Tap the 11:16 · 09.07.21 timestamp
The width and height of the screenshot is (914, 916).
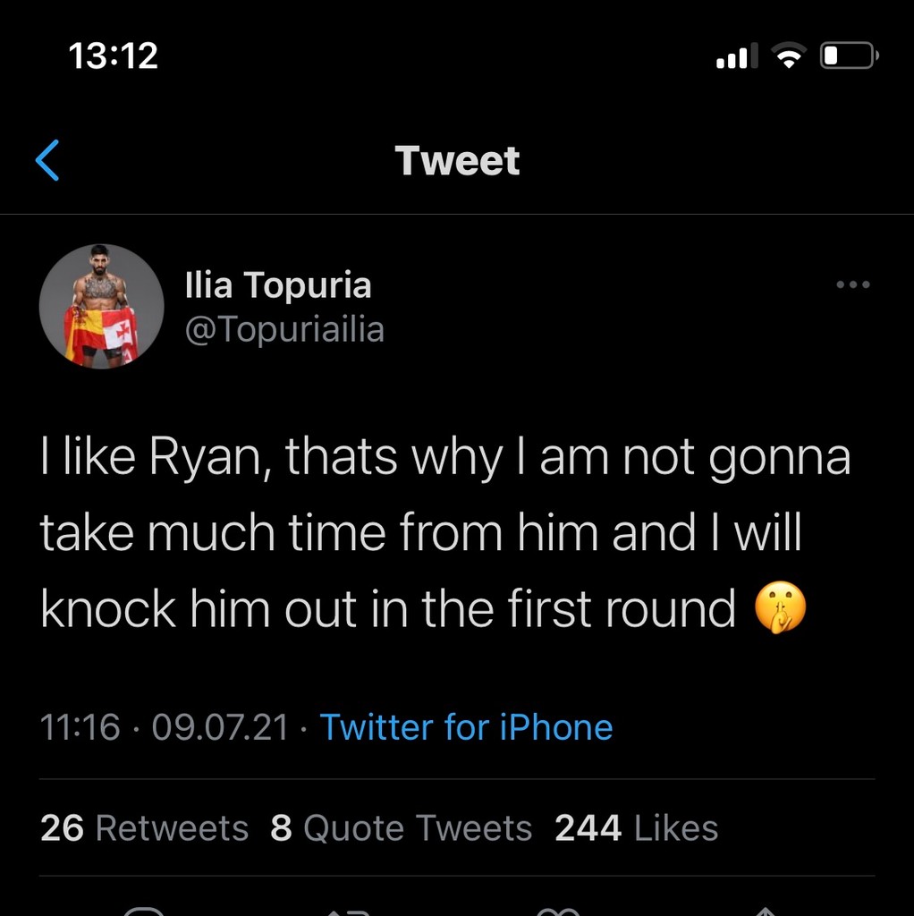tap(165, 726)
